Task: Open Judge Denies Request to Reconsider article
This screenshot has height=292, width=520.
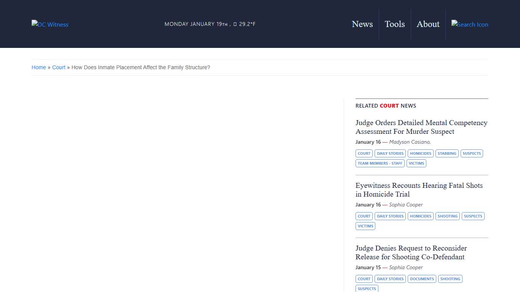Action: [x=411, y=252]
